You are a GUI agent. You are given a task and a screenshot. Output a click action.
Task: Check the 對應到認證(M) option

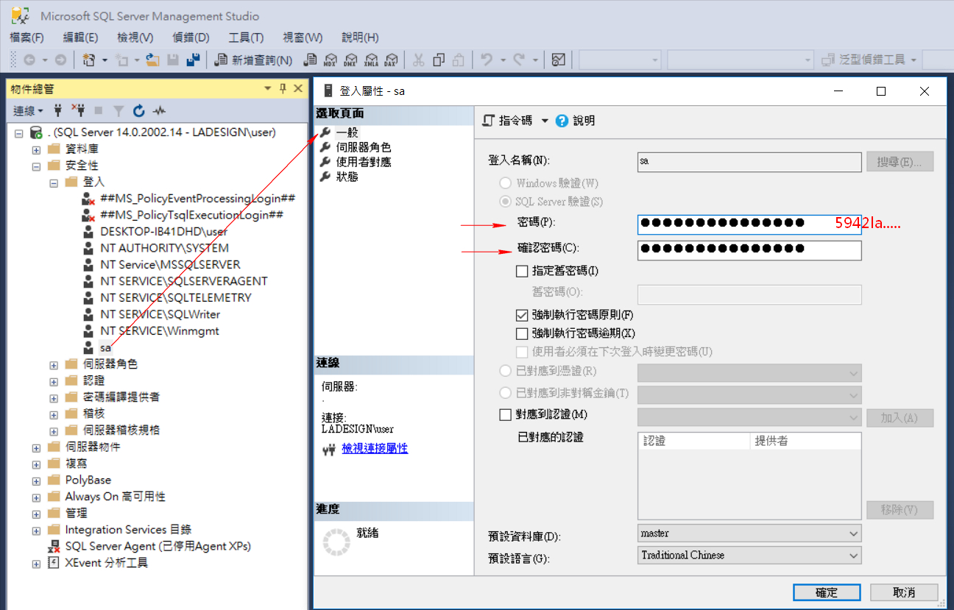tap(505, 414)
